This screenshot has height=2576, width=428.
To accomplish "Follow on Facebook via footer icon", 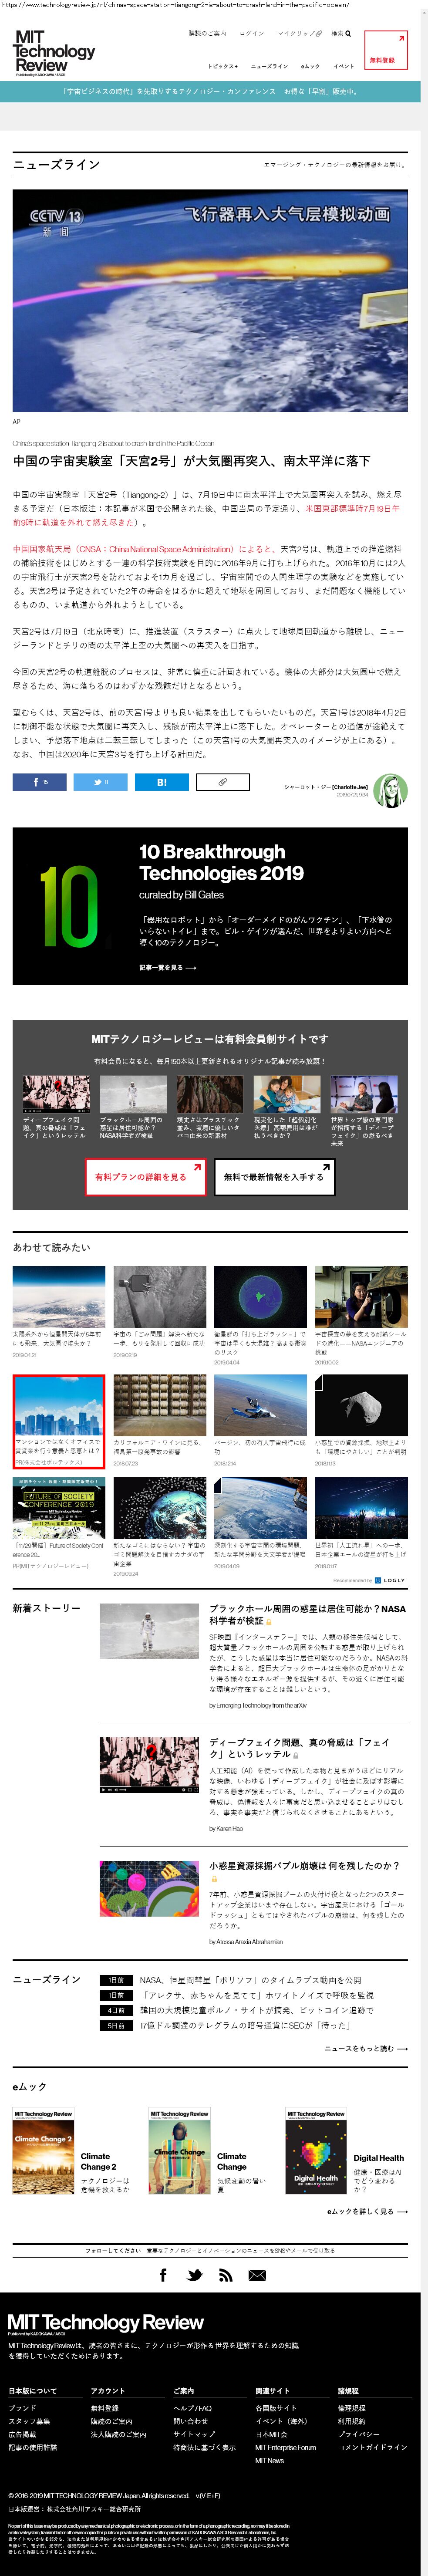I will (x=163, y=2274).
